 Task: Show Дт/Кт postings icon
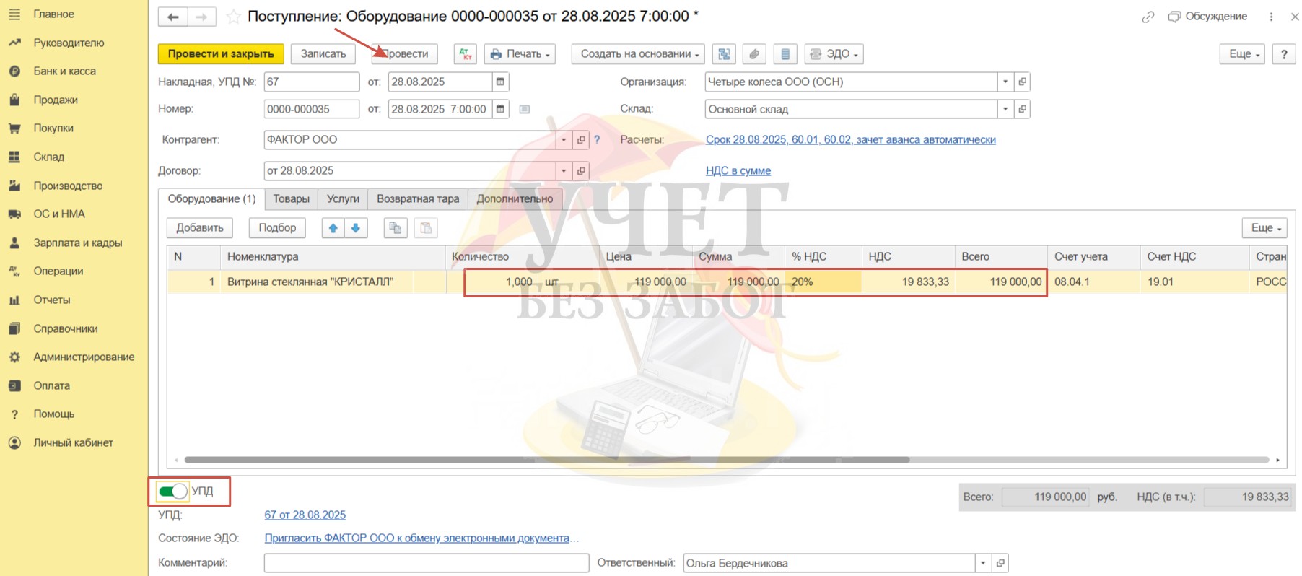coord(465,54)
